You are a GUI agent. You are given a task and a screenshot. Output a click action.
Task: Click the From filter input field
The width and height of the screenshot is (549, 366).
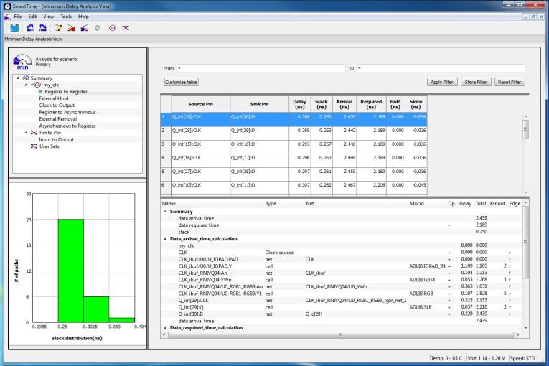[260, 67]
